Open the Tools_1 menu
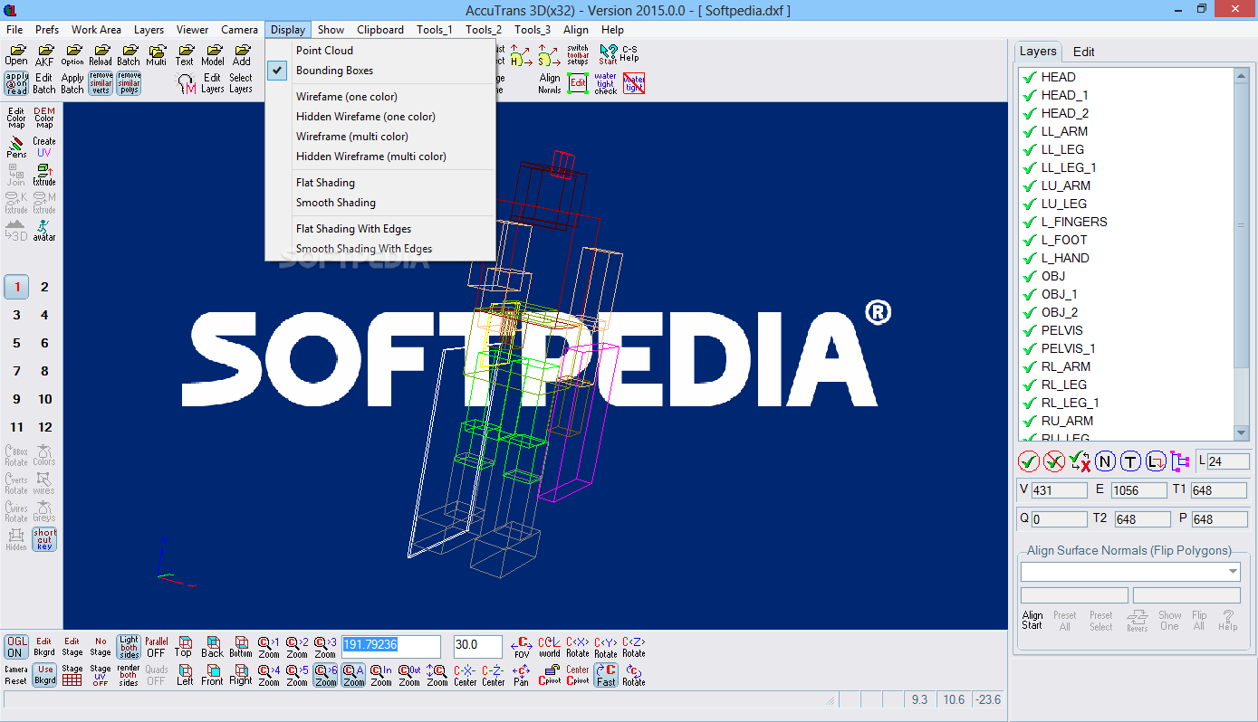This screenshot has width=1258, height=722. 435,30
